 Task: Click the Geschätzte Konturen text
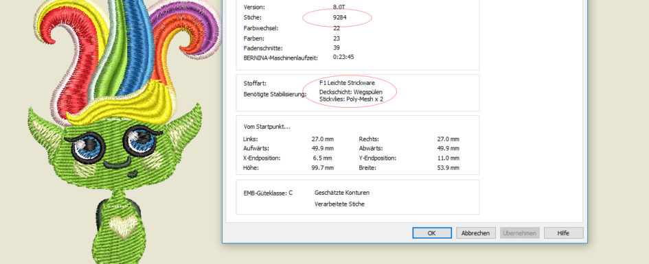click(342, 193)
